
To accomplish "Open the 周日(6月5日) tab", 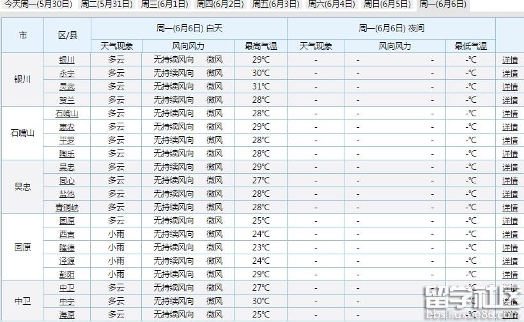I will pyautogui.click(x=387, y=4).
